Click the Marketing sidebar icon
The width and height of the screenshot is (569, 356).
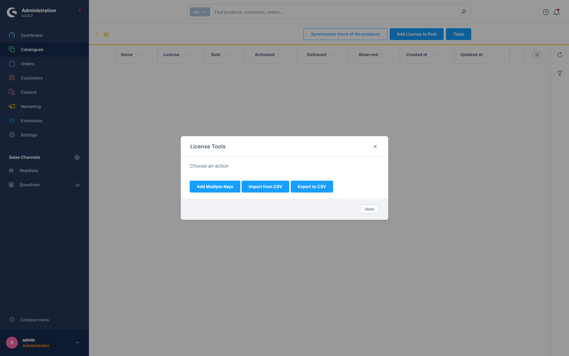(12, 107)
